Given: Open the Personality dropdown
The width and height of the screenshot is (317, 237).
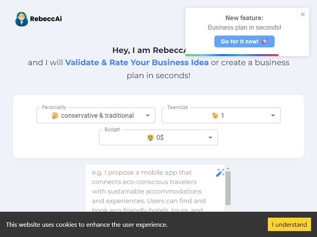Looking at the screenshot, I should coord(96,115).
